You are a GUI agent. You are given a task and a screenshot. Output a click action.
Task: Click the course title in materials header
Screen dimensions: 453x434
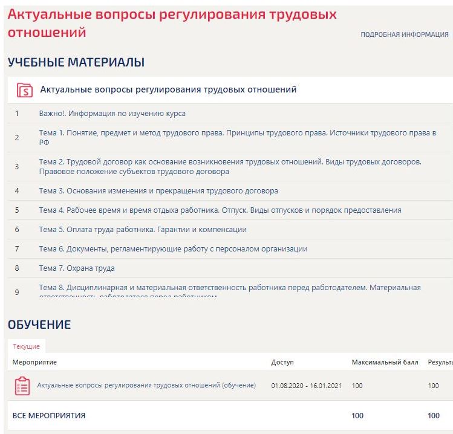click(x=168, y=90)
